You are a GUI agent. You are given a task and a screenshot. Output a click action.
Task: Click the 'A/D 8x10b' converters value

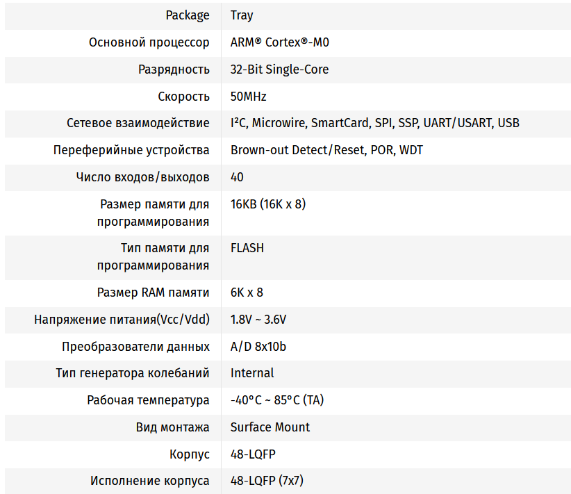pyautogui.click(x=258, y=347)
